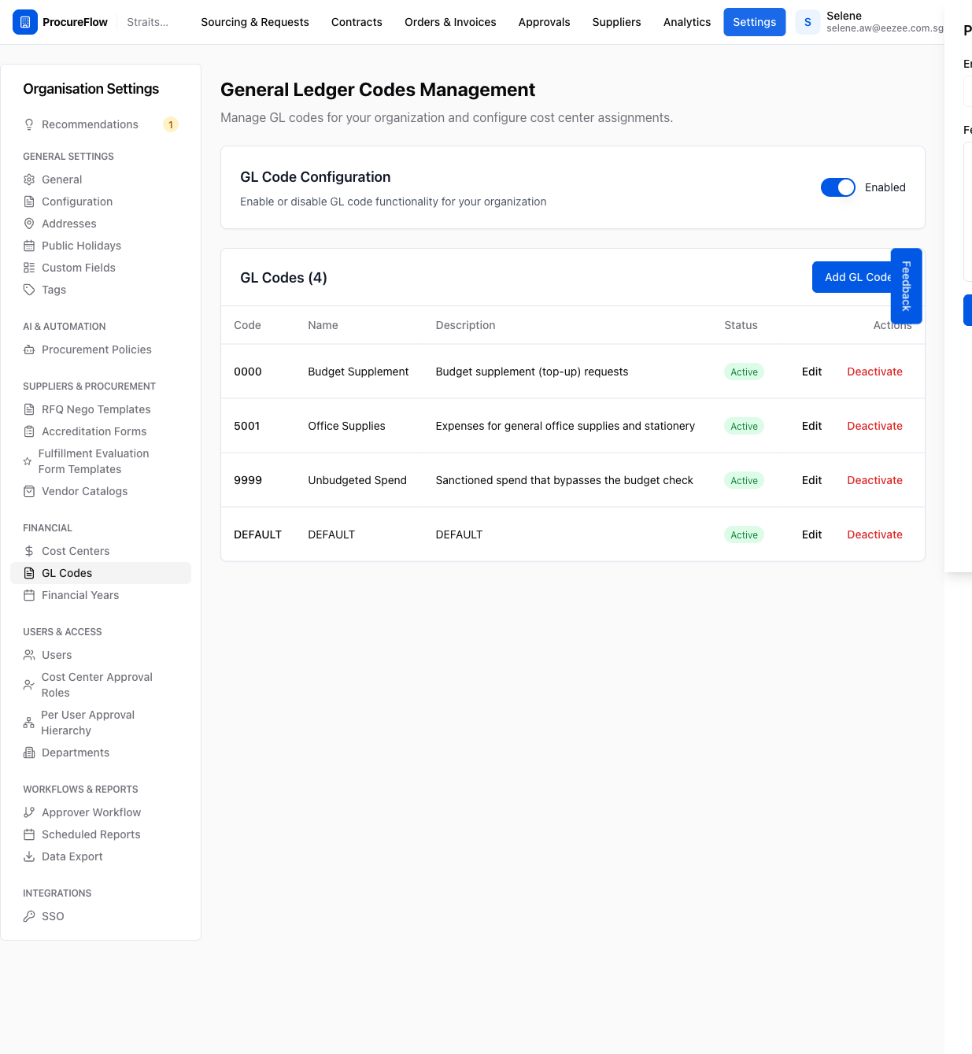Click the Cost Center Approval Roles icon
The width and height of the screenshot is (972, 1054).
click(29, 685)
